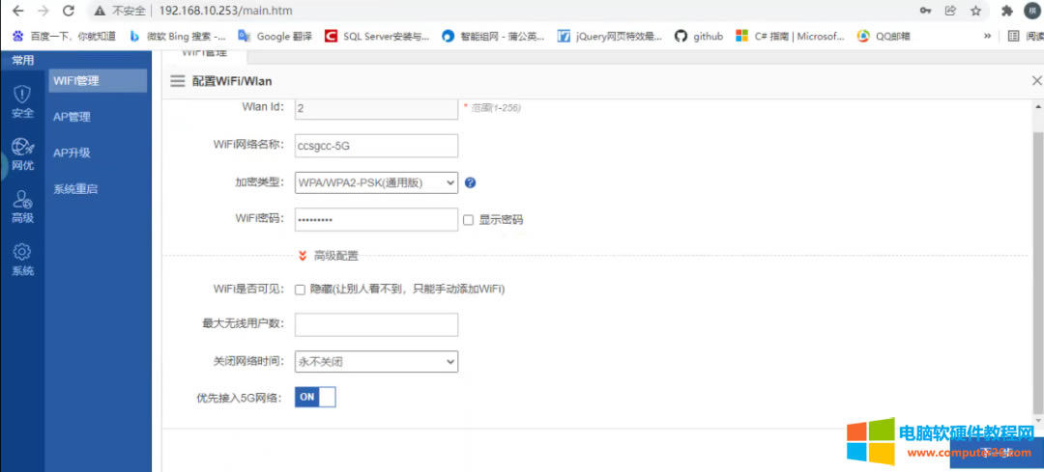Open the 微软 Bing 搜索 bookmark
Viewport: 1044px width, 472px height.
[x=177, y=36]
